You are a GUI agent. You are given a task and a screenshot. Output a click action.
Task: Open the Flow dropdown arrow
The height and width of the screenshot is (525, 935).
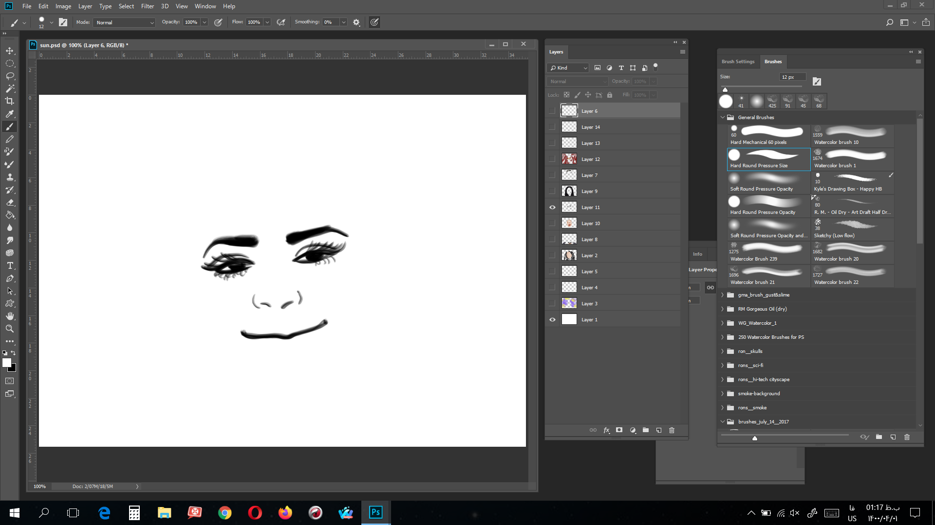pos(267,22)
